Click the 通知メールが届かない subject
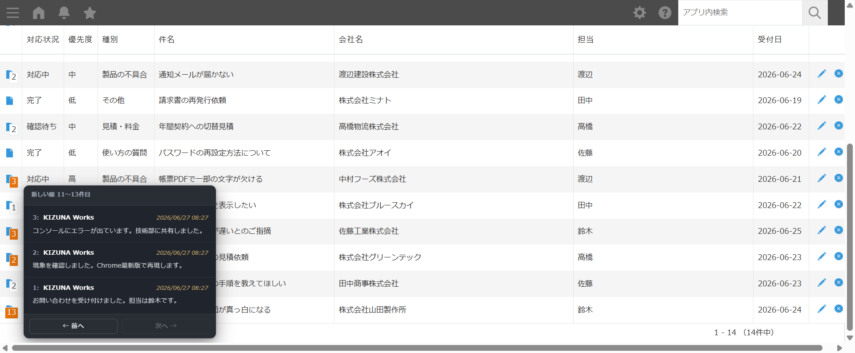Viewport: 855px width, 353px height. (x=196, y=75)
